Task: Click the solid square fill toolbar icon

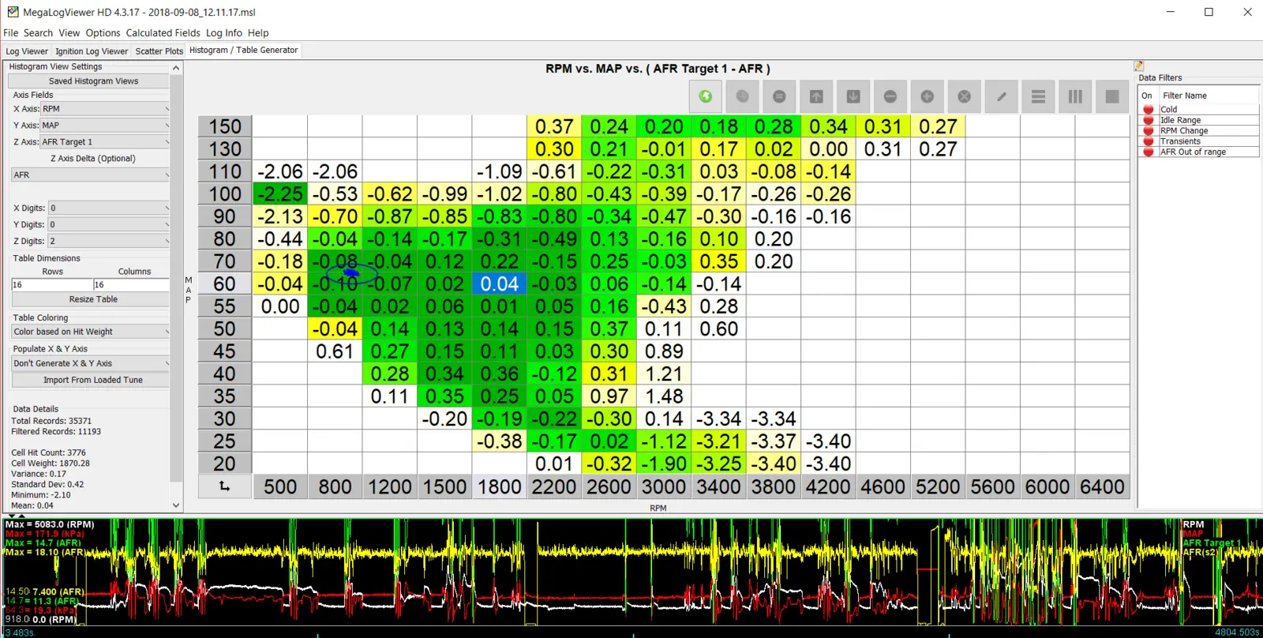Action: pyautogui.click(x=1112, y=96)
